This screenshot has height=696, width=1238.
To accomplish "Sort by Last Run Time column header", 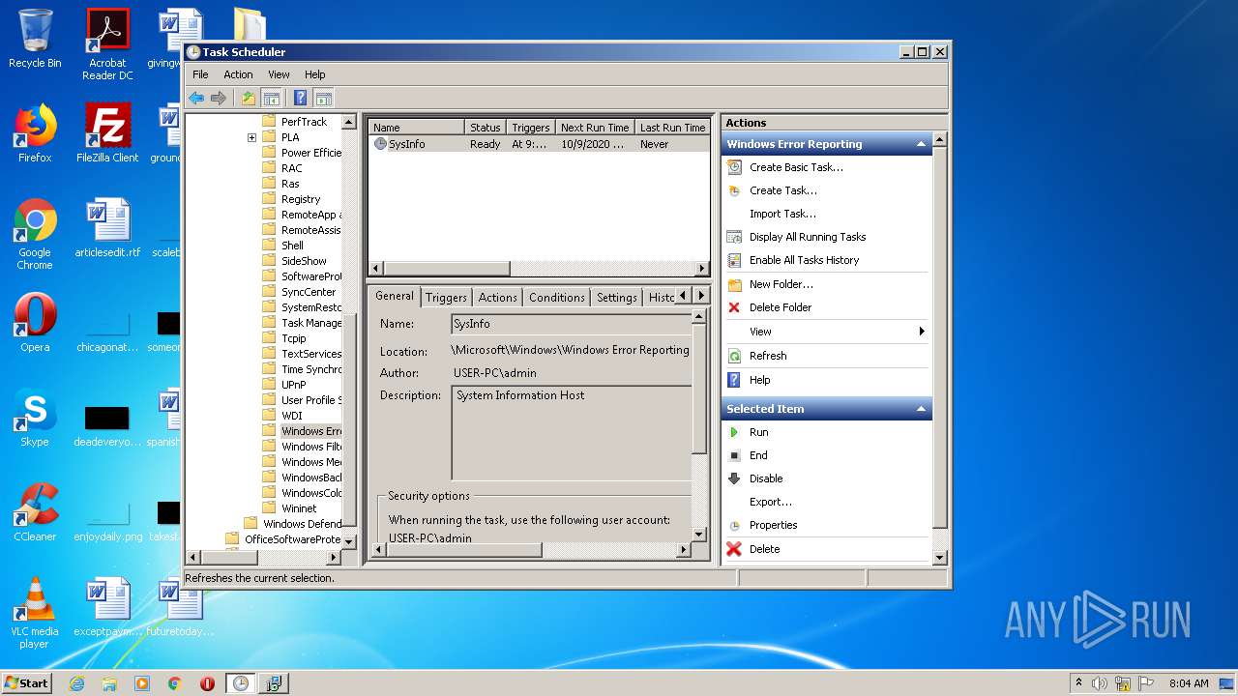I will pyautogui.click(x=672, y=128).
